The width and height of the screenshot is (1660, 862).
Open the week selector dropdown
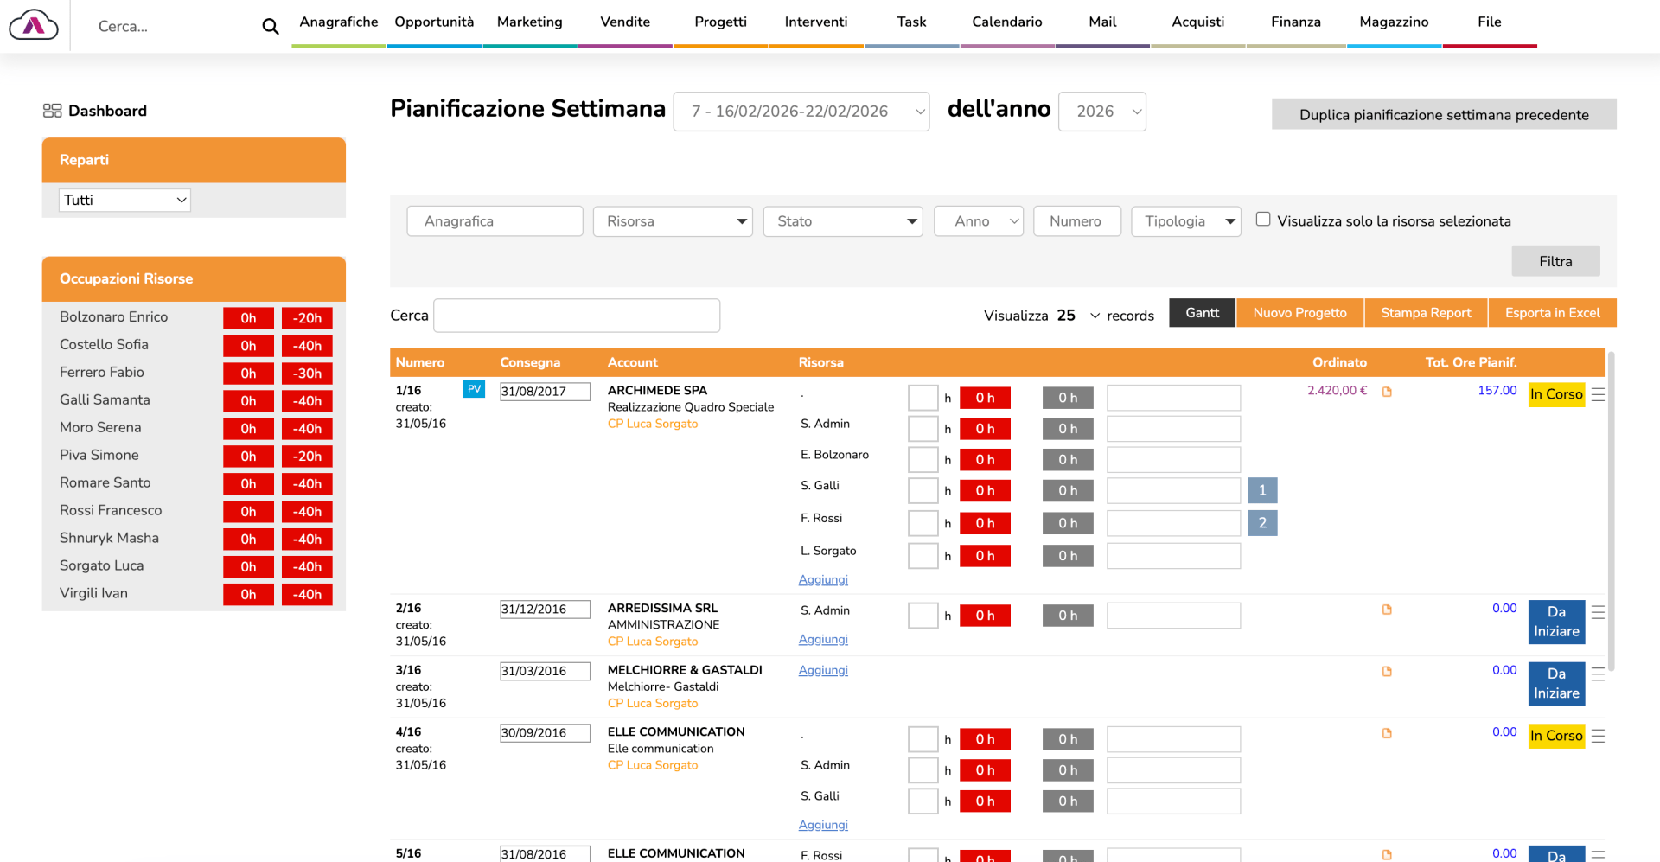pyautogui.click(x=801, y=112)
